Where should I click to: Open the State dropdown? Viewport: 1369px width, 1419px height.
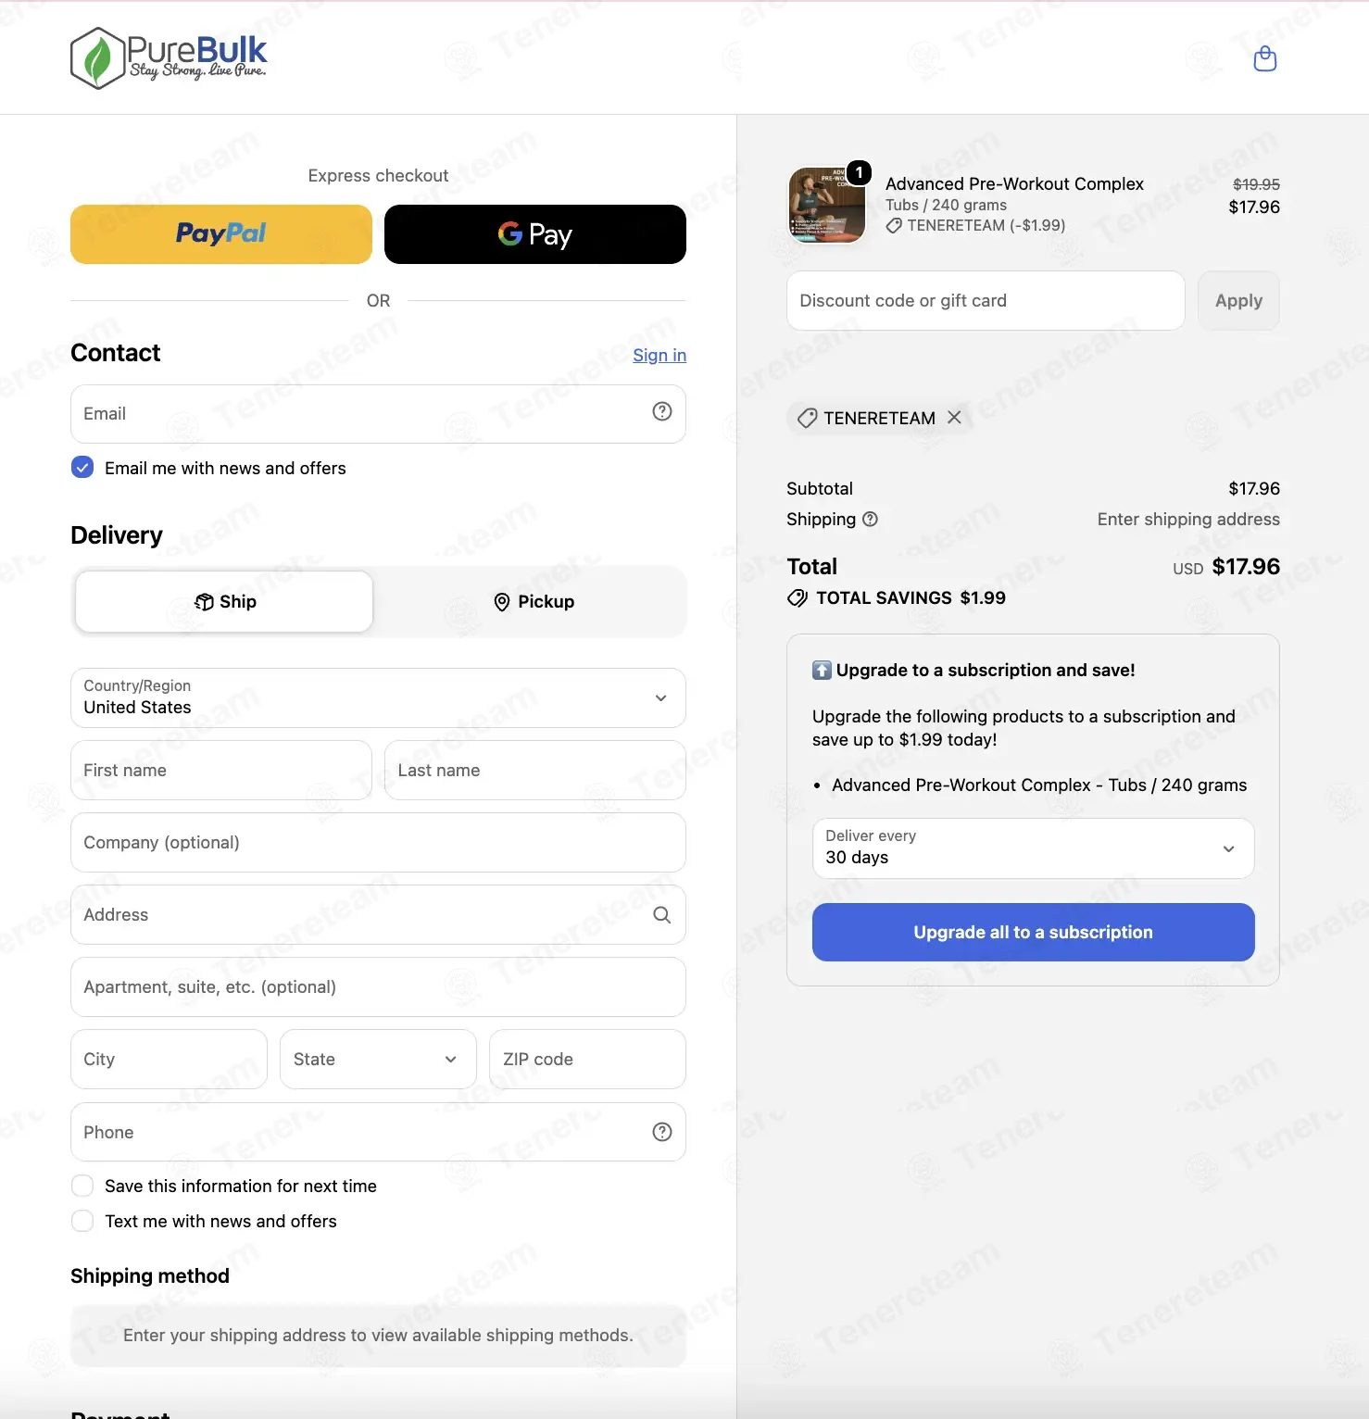coord(378,1060)
